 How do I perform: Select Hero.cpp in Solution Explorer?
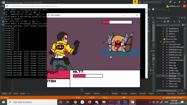[172, 65]
